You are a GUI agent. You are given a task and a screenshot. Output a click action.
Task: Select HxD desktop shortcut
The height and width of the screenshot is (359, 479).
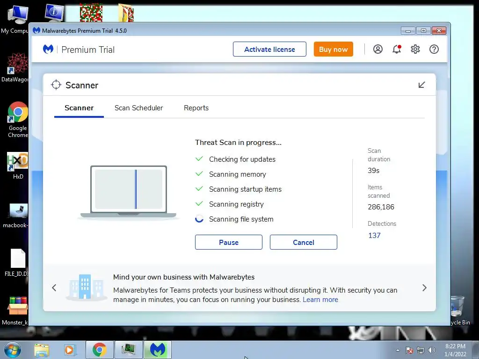pos(18,166)
